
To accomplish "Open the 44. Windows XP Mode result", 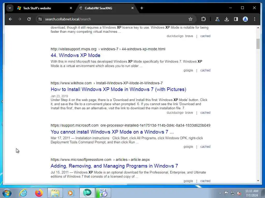I will click(75, 55).
